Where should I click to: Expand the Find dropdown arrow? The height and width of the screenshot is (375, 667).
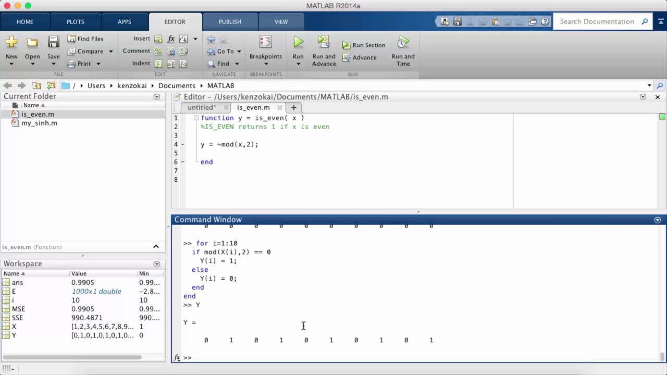tap(237, 64)
